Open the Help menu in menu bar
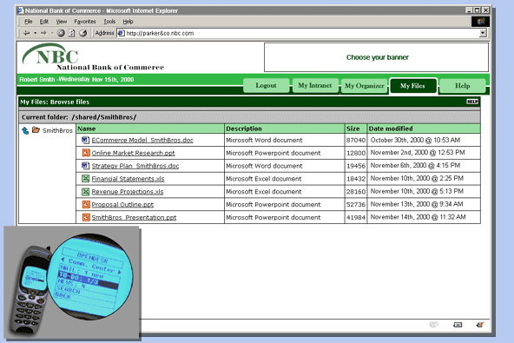 (128, 22)
